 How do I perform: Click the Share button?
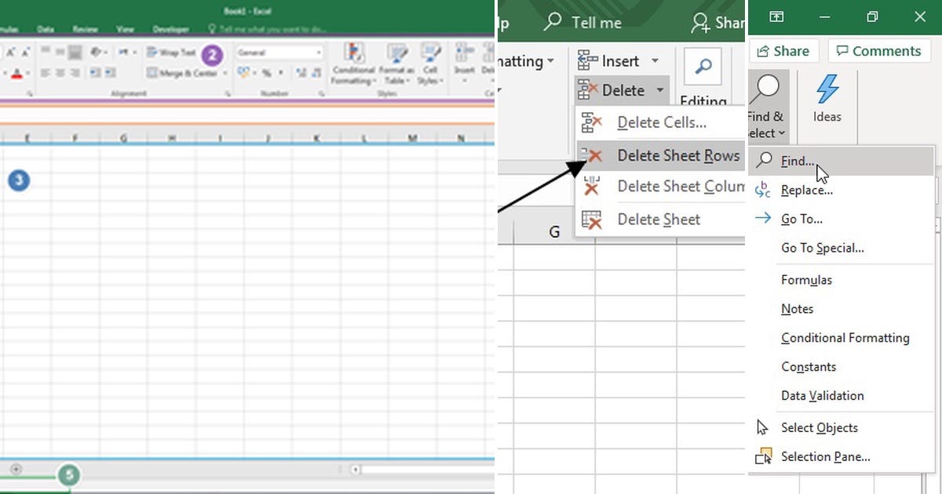click(783, 50)
